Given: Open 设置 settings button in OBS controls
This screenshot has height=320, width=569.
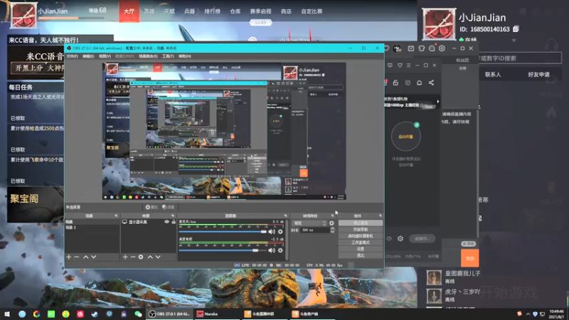Looking at the screenshot, I should 361,249.
